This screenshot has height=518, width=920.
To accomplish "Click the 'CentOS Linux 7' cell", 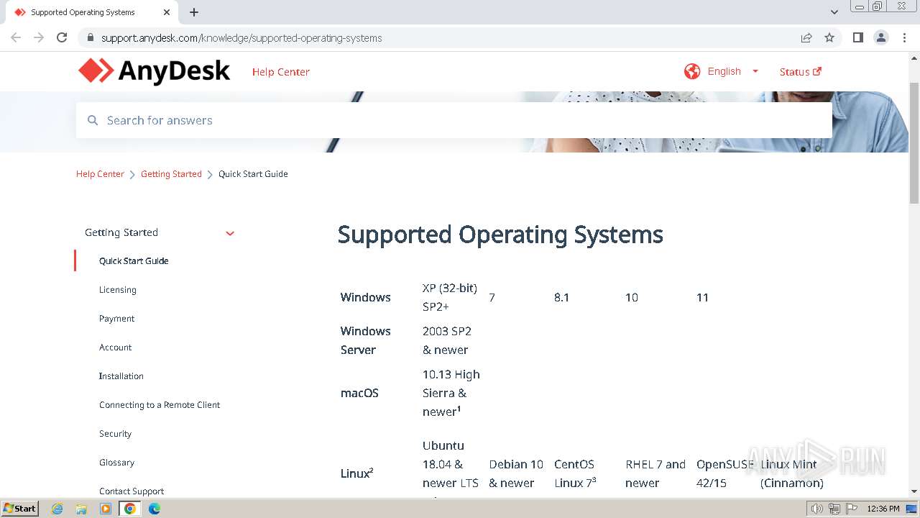I will tap(575, 473).
